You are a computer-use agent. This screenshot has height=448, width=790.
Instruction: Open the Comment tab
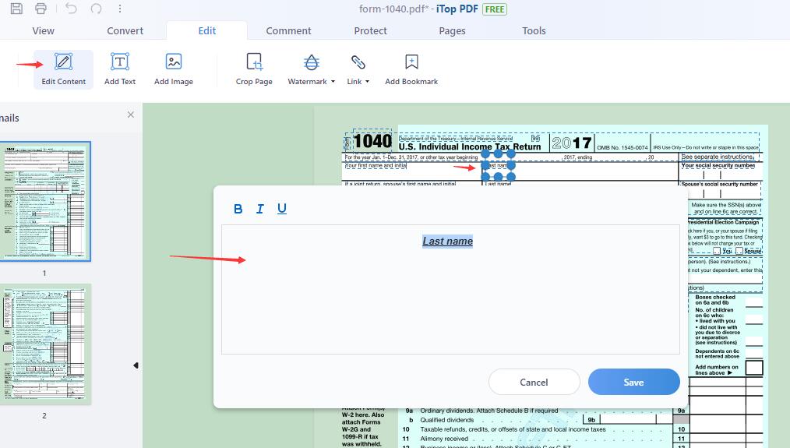click(x=288, y=31)
